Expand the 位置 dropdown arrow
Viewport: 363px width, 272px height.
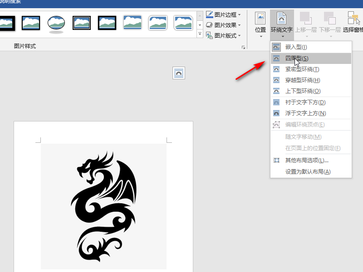pos(261,37)
